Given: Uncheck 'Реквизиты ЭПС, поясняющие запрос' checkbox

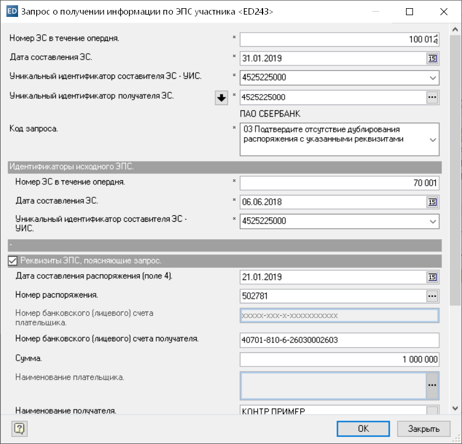Looking at the screenshot, I should (x=13, y=261).
